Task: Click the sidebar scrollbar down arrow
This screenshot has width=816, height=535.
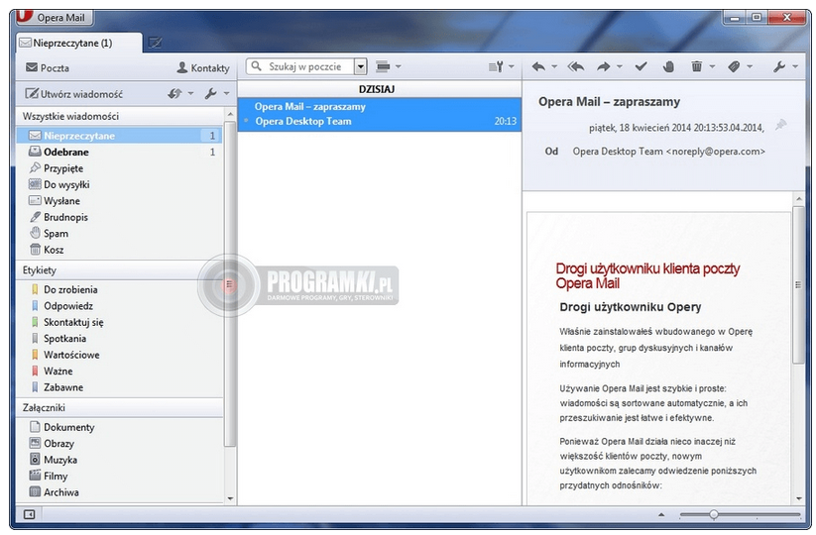Action: pos(230,498)
